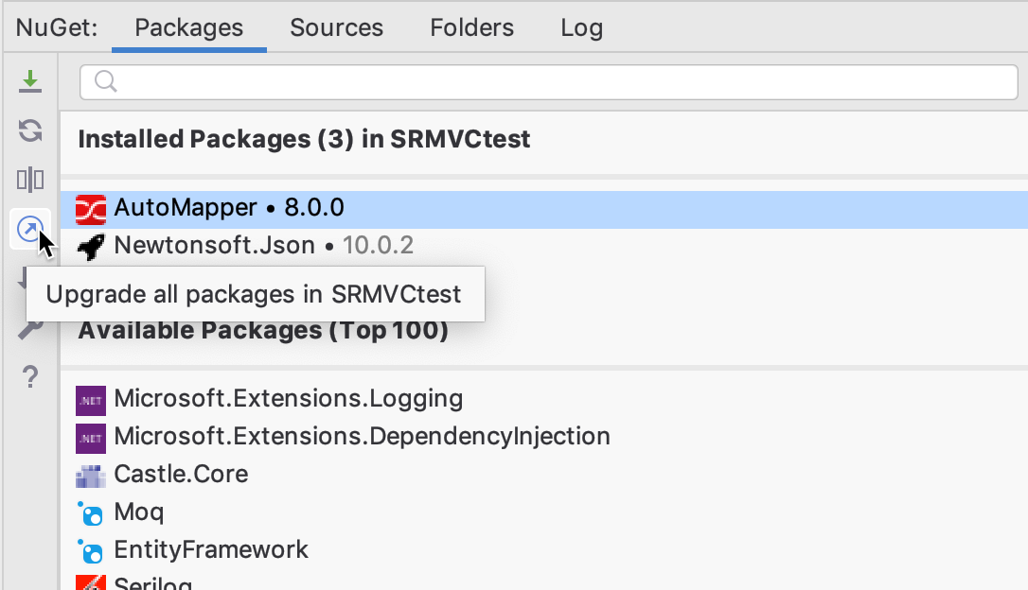The image size is (1028, 590).
Task: Click Upgrade all packages icon
Action: 30,229
